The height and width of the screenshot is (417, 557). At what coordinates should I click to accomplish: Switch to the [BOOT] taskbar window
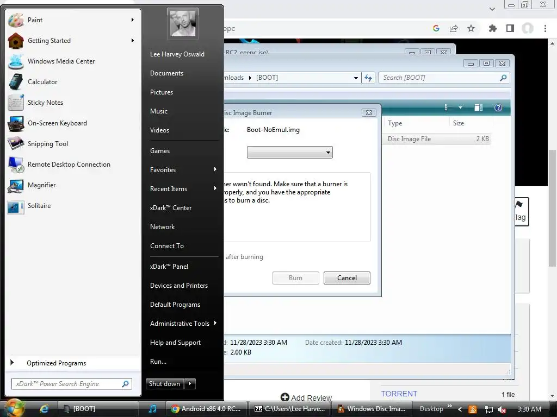coord(97,409)
